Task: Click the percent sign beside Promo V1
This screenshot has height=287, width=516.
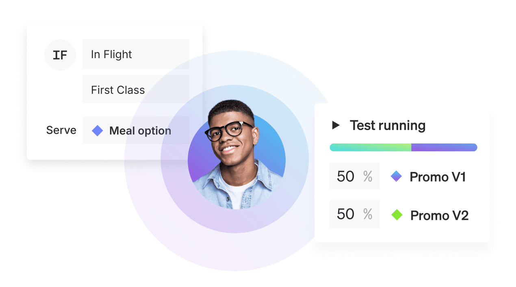Action: coord(368,176)
